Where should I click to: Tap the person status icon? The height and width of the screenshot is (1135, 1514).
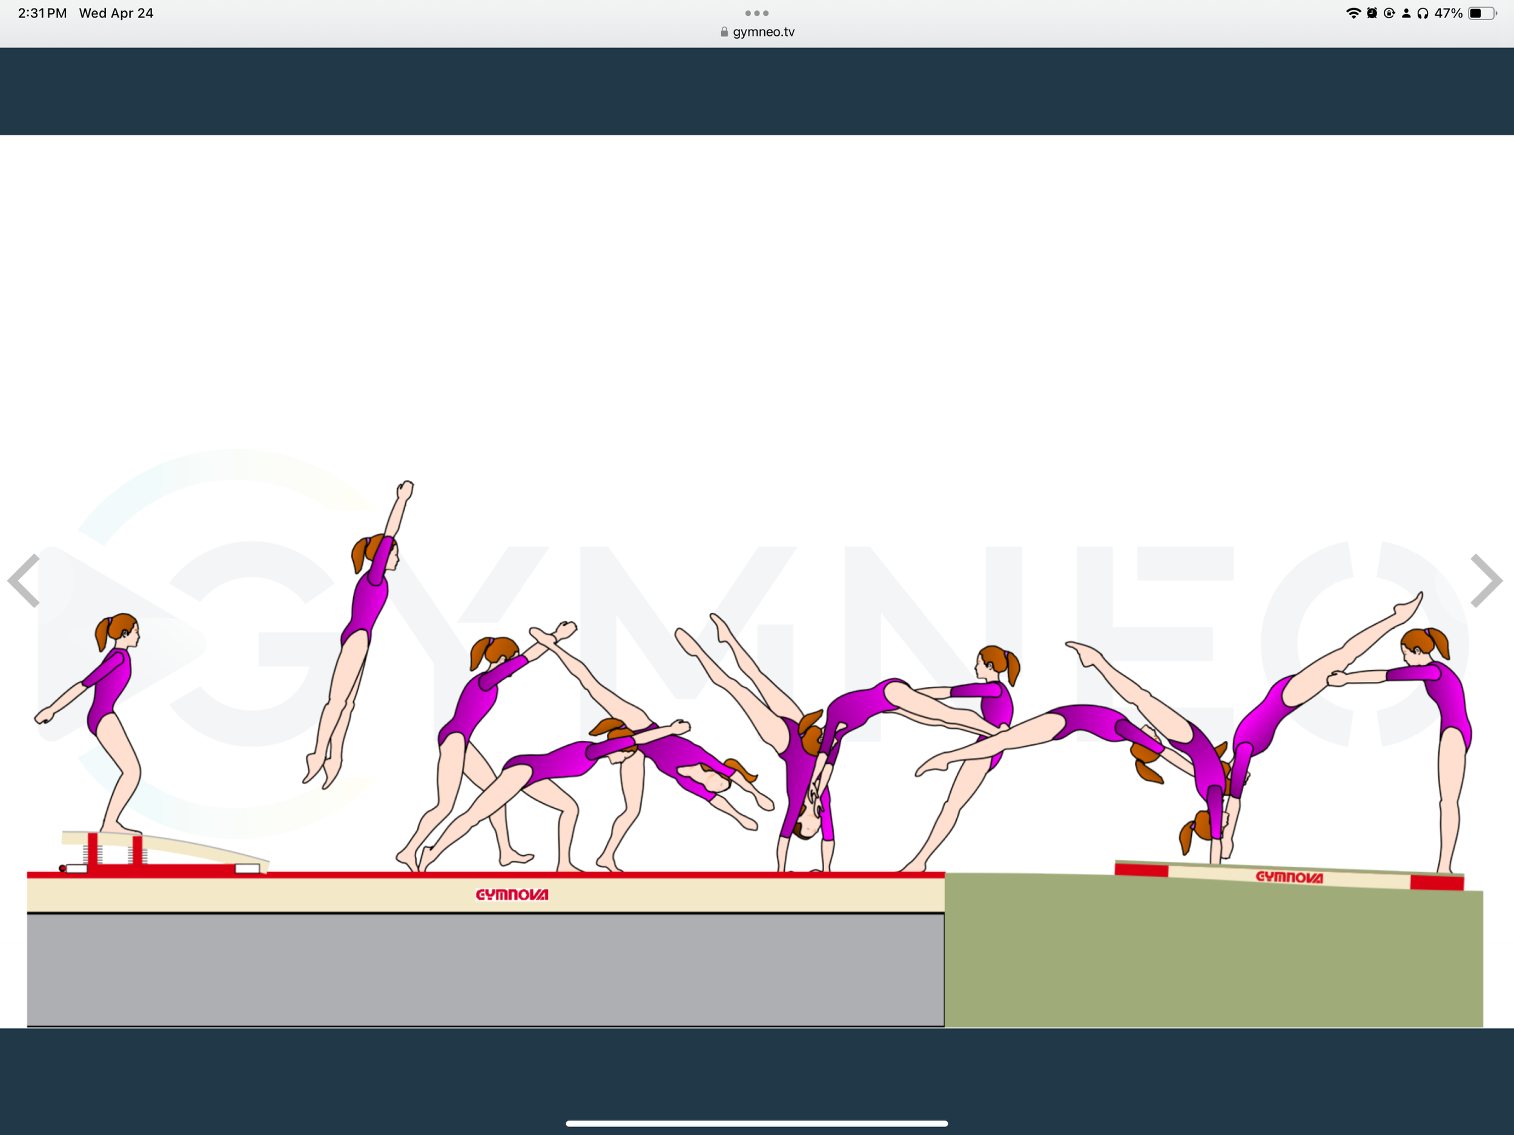click(x=1406, y=13)
